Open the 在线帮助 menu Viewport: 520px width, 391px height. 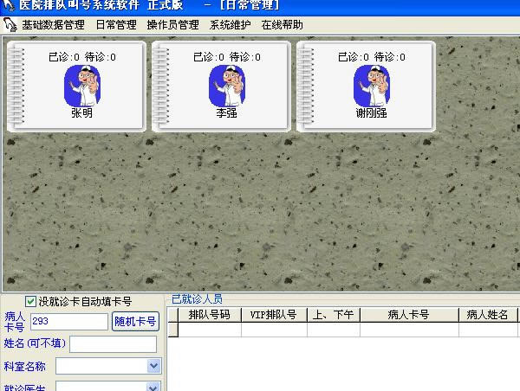click(282, 25)
